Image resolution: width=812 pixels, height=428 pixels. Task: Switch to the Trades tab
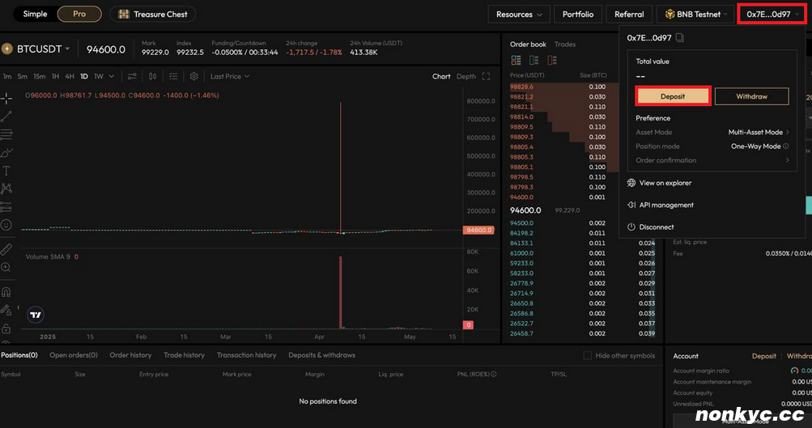[565, 44]
